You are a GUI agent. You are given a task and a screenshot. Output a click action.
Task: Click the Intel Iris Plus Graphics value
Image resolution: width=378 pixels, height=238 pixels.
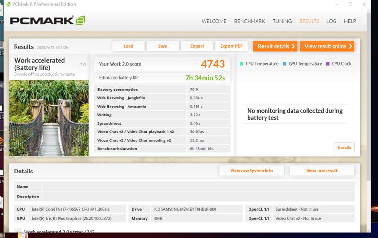click(x=71, y=218)
